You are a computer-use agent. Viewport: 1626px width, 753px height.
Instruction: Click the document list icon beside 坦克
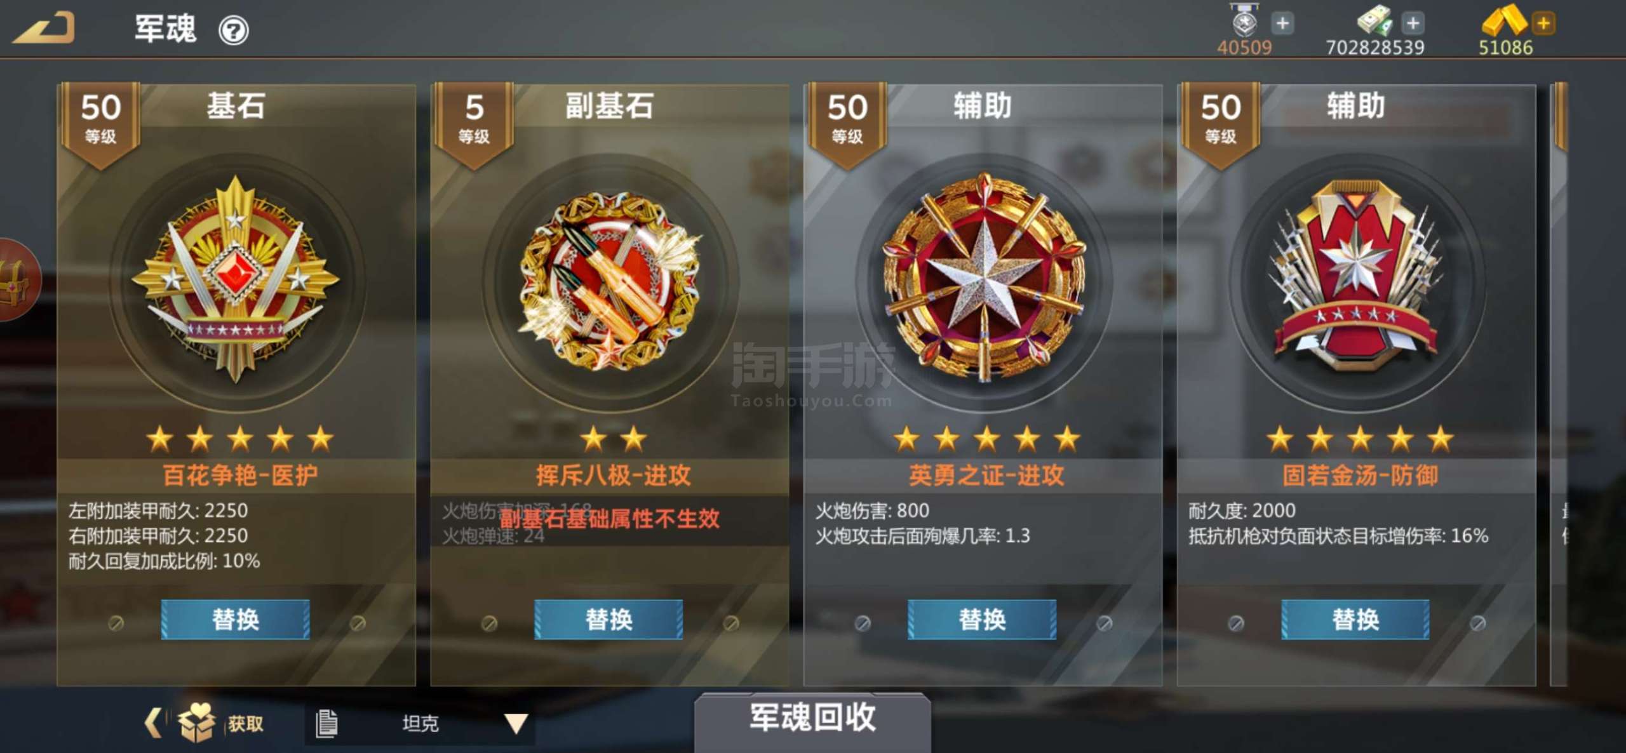click(x=326, y=724)
